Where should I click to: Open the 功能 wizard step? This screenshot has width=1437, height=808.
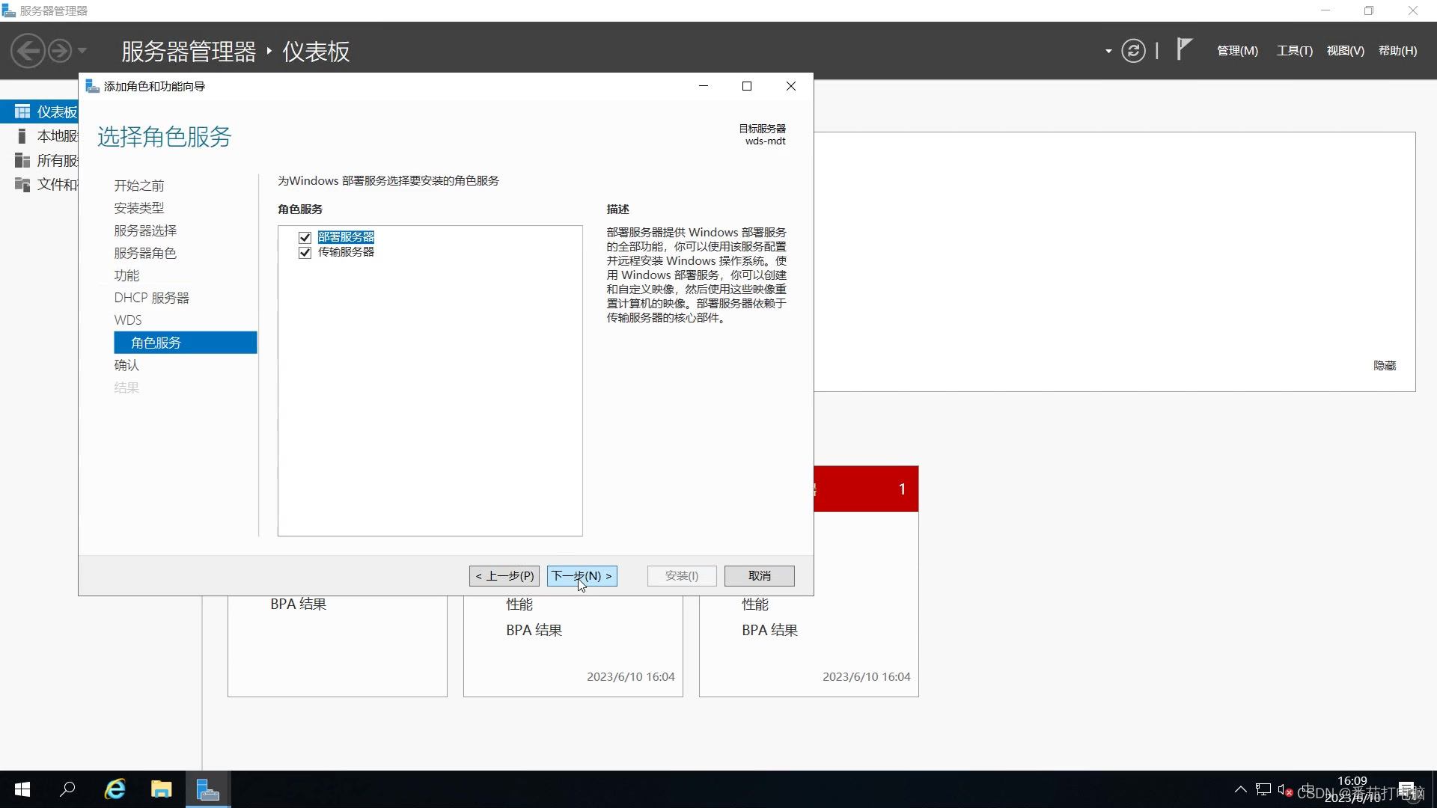point(126,275)
